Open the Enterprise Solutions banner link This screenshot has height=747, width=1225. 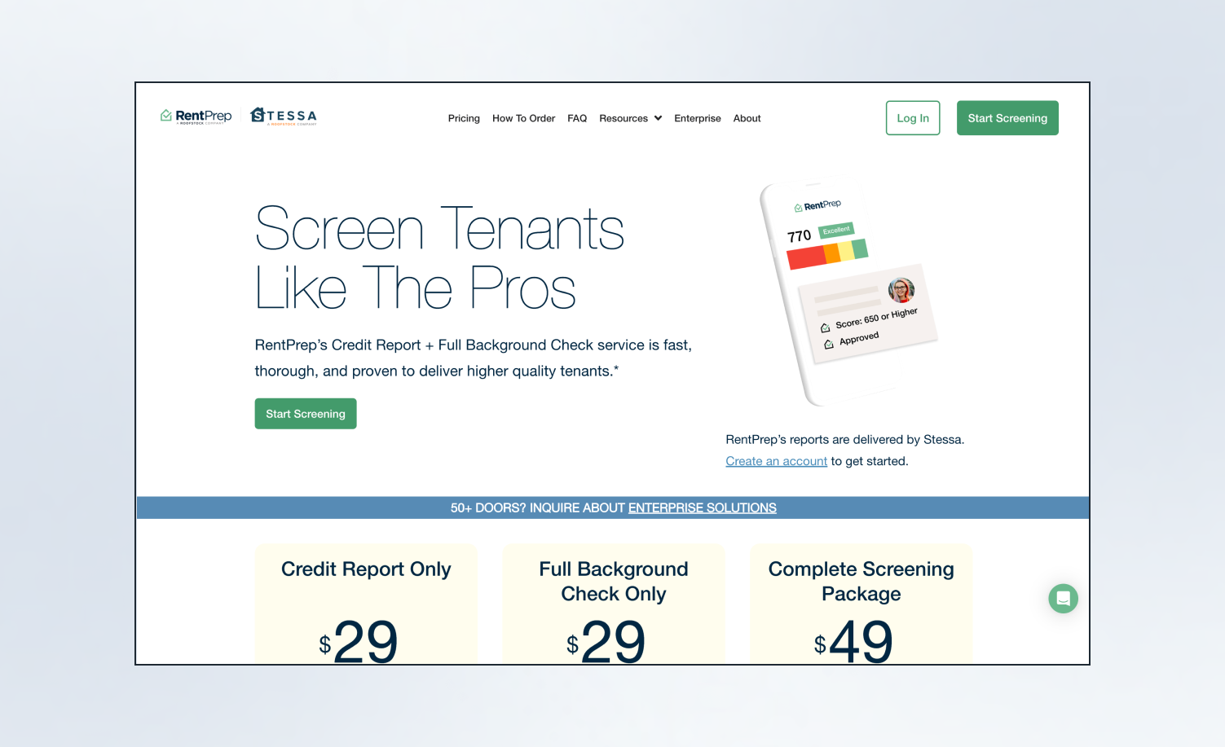pos(702,508)
